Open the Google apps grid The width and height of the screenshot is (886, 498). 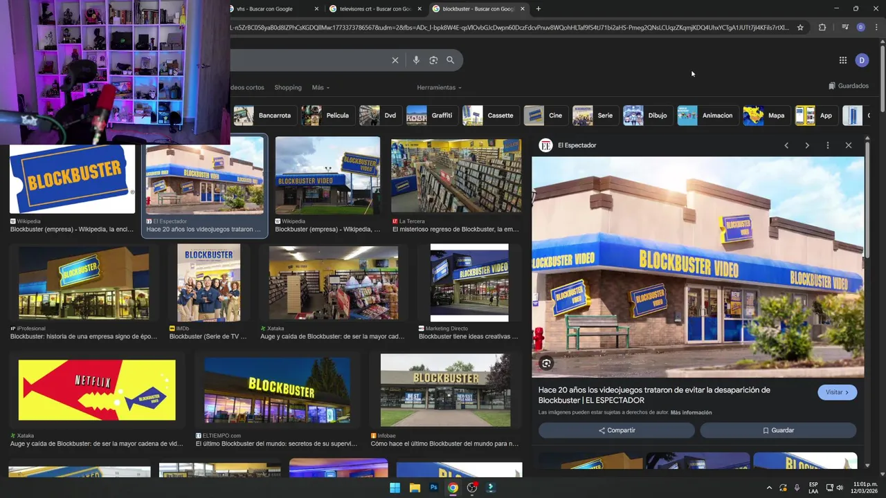pyautogui.click(x=843, y=60)
